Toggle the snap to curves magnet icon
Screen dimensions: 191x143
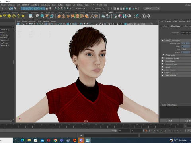[59, 8]
